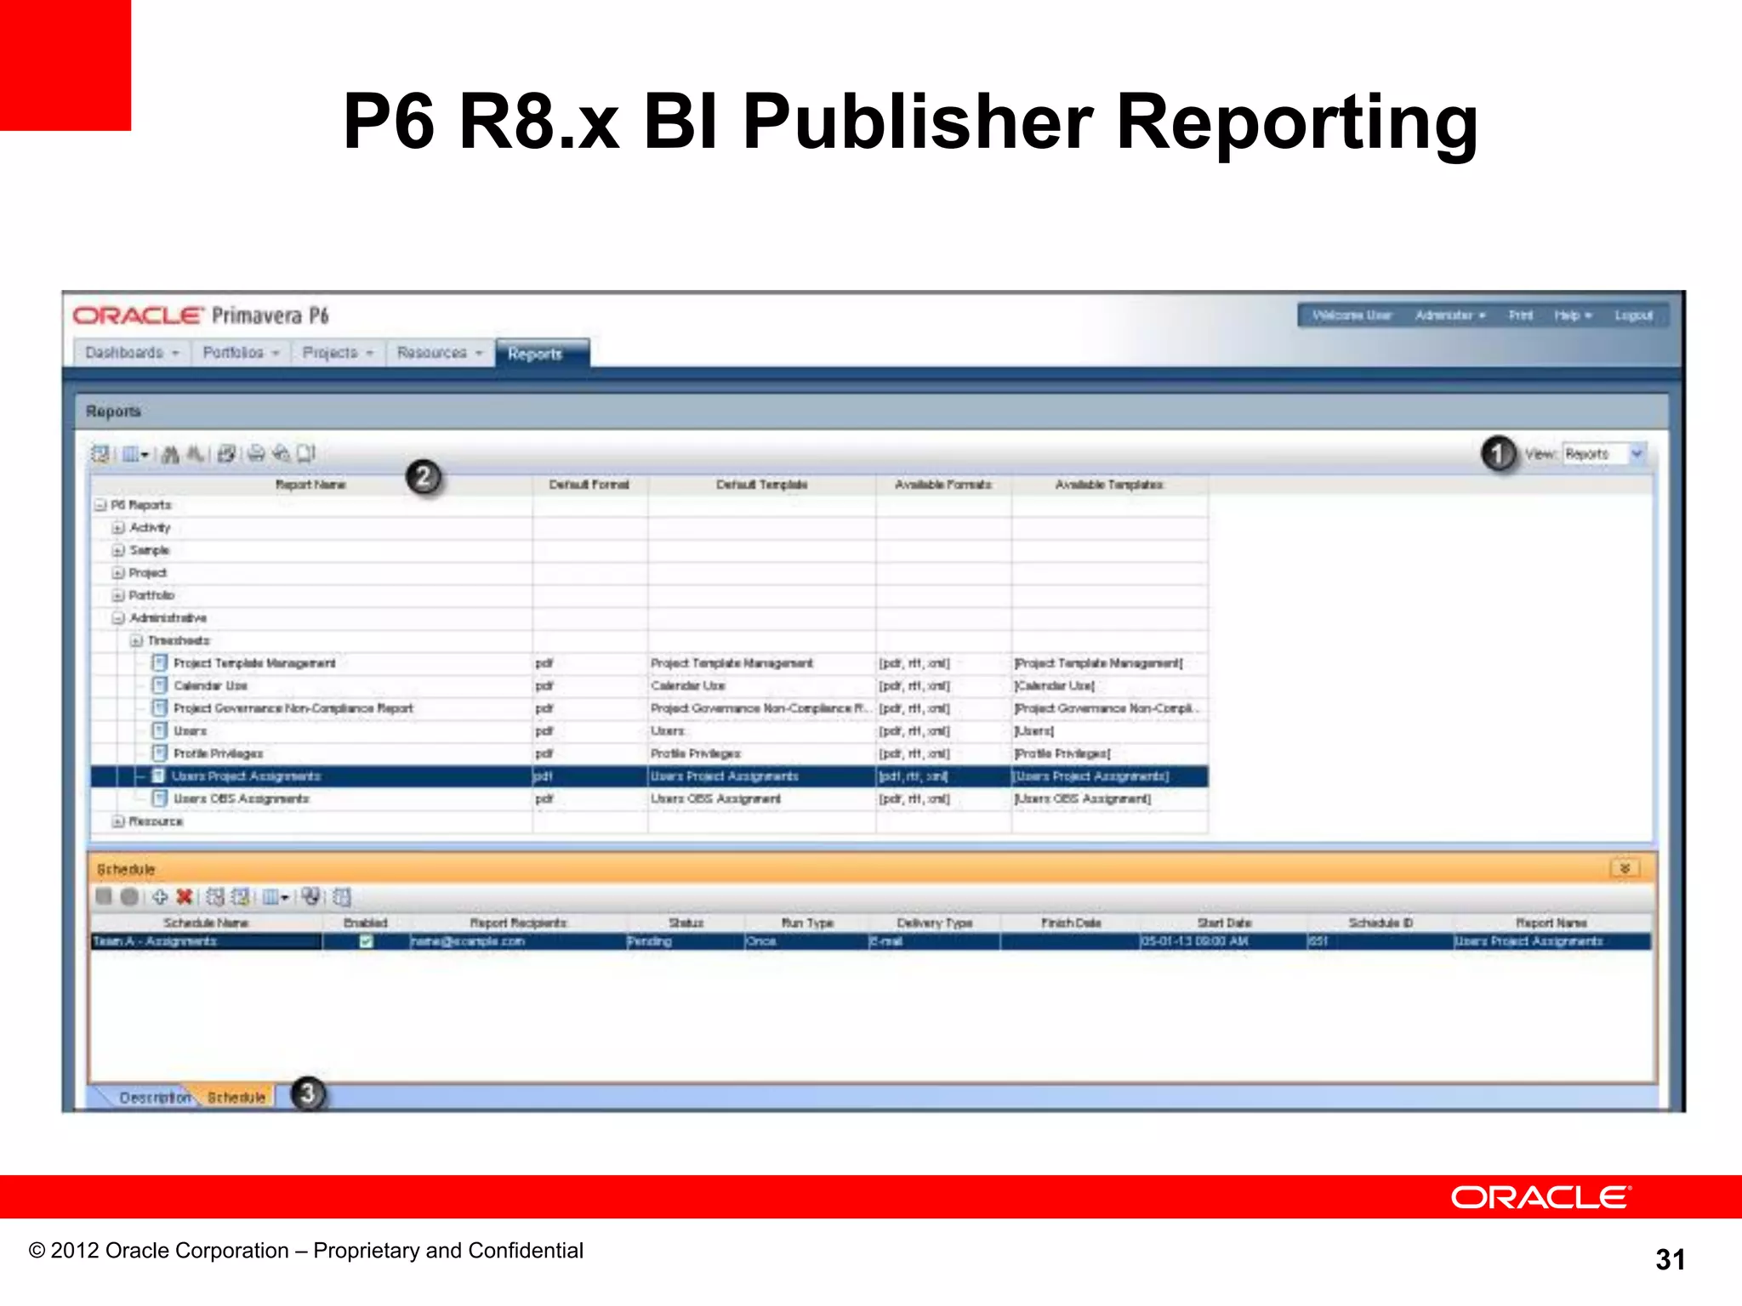Click the Run Report icon beside the binoculars

[x=226, y=454]
